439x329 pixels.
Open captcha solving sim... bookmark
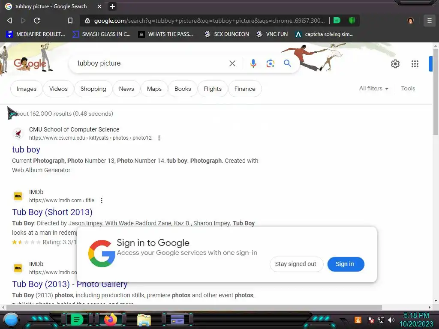click(x=325, y=34)
